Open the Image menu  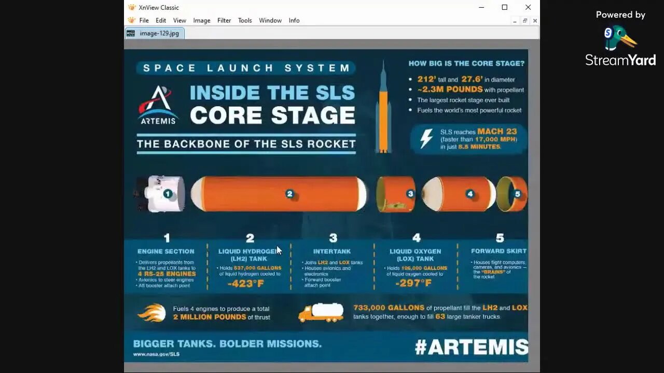point(202,21)
